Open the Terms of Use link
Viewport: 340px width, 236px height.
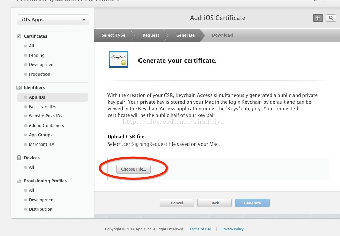[x=200, y=229]
